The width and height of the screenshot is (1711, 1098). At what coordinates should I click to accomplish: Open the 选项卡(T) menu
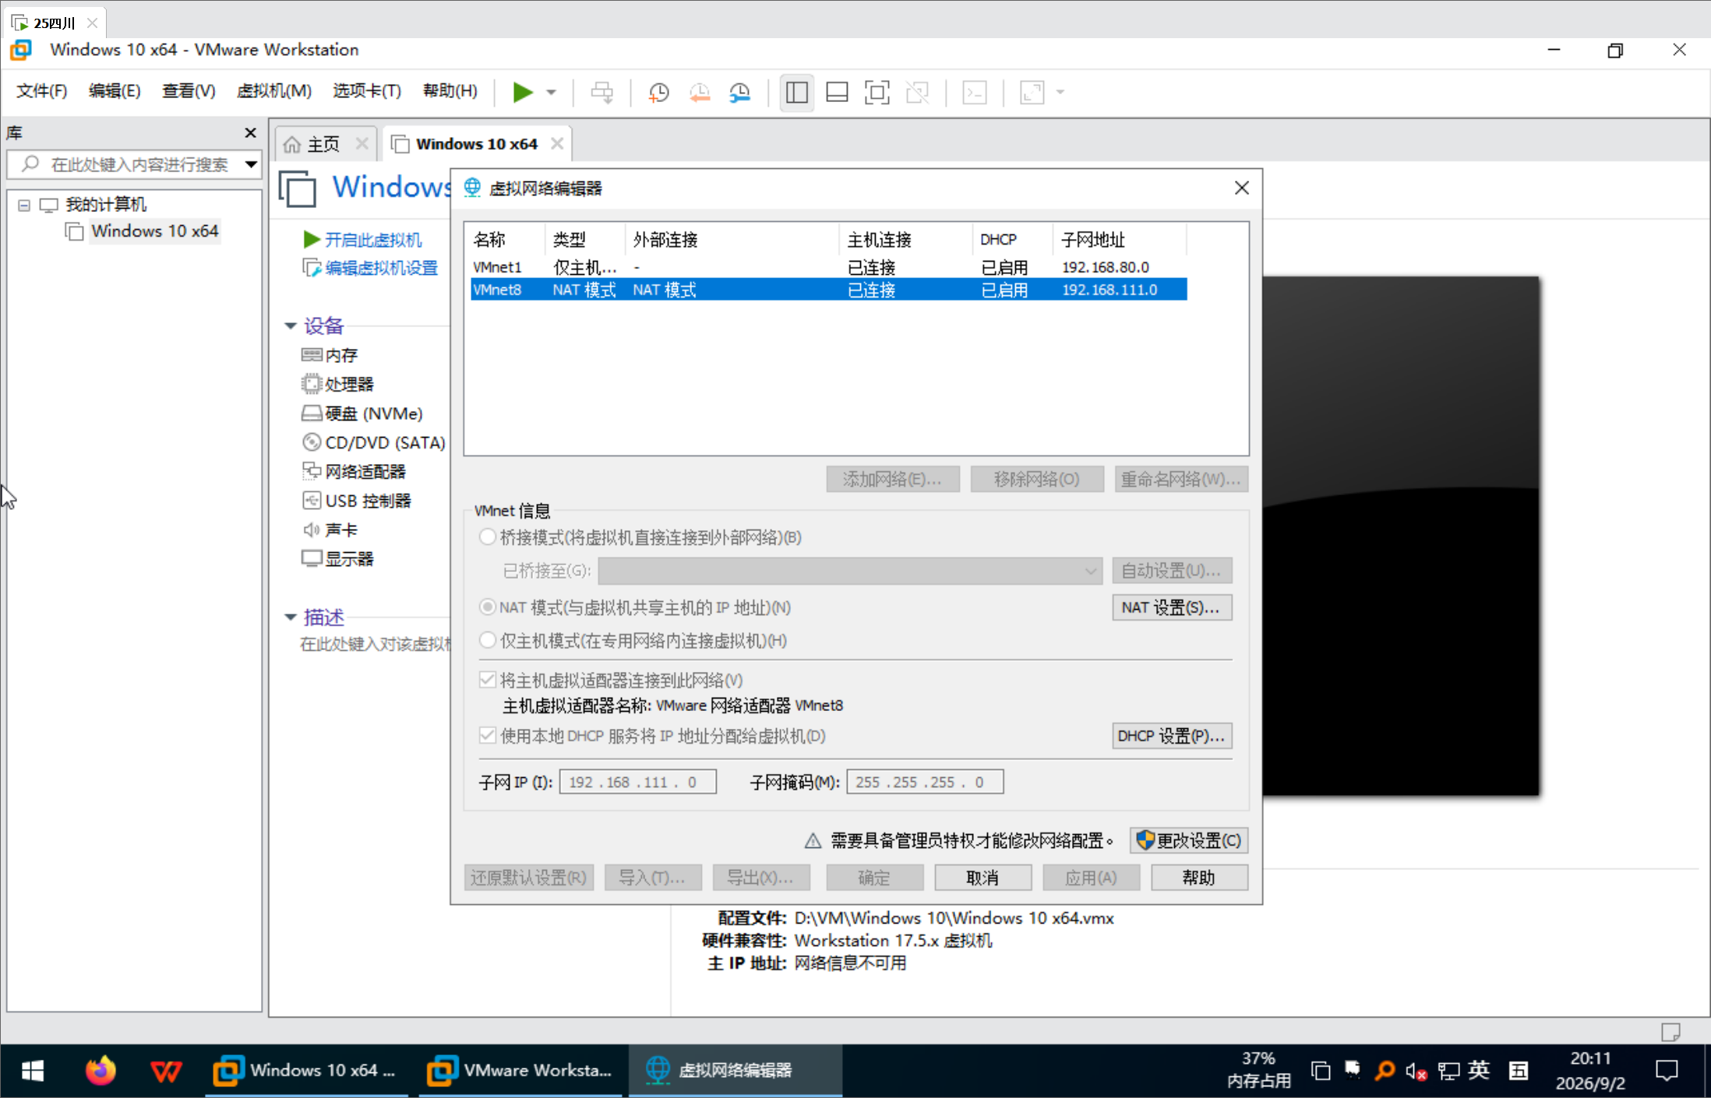(x=367, y=91)
